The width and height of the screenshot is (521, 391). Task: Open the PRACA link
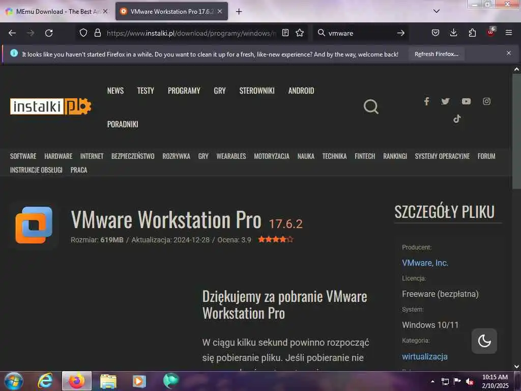pos(79,170)
